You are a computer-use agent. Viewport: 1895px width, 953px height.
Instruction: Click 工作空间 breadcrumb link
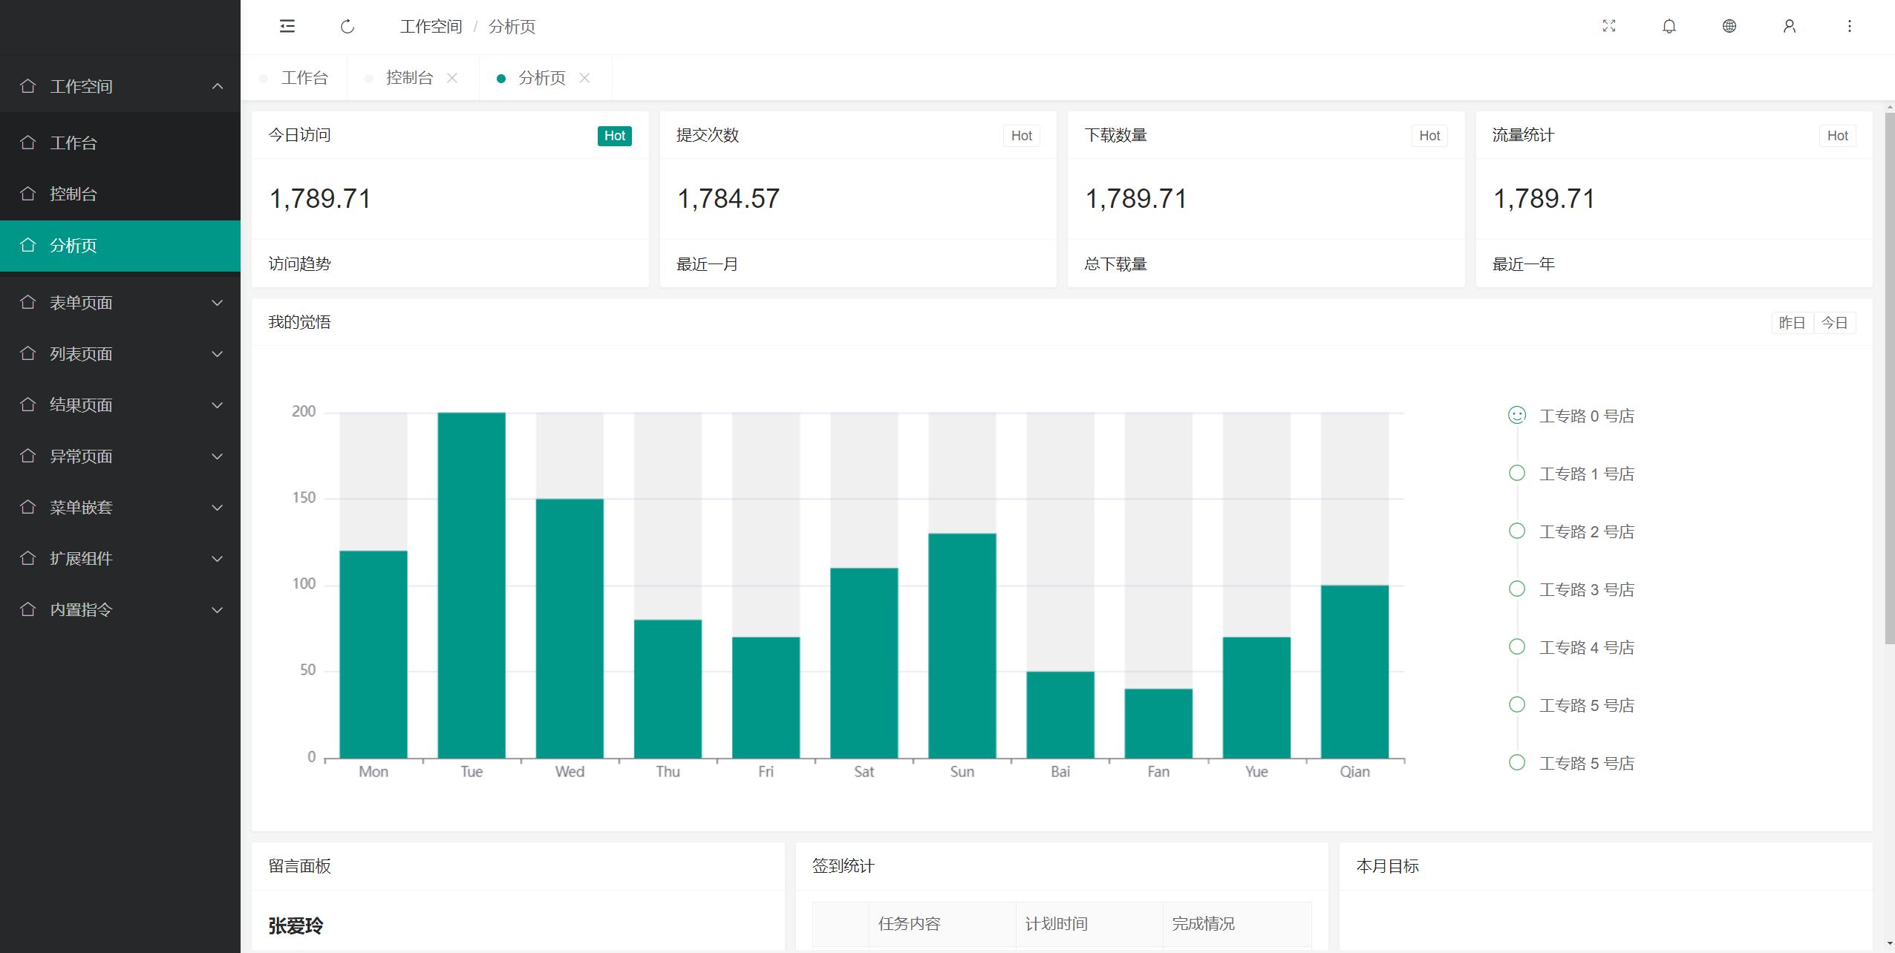coord(431,27)
